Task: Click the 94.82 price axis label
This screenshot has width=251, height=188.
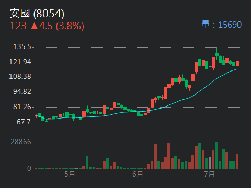Action: pos(22,91)
